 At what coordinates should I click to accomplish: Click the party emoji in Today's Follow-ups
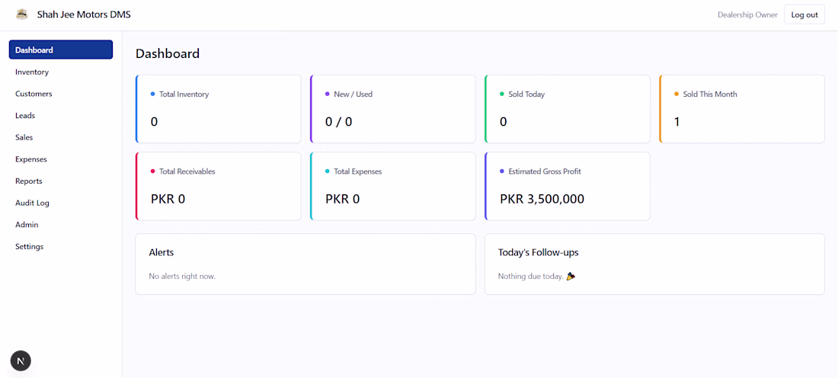(x=571, y=277)
